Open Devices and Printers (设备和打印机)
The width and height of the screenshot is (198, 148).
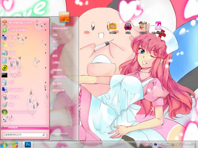coord(59,77)
